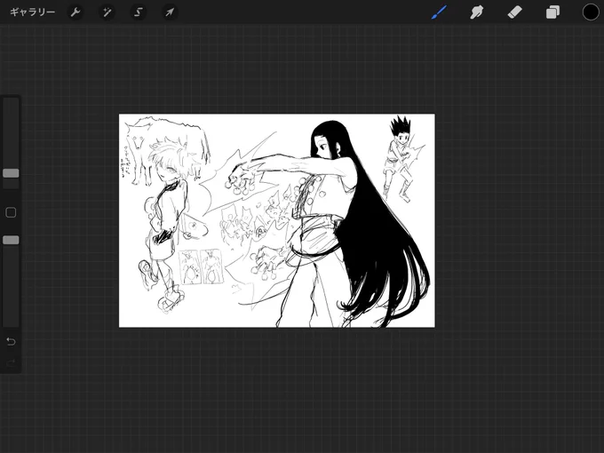This screenshot has width=604, height=453.
Task: Select the Selection S-ribbon tool
Action: (x=139, y=12)
